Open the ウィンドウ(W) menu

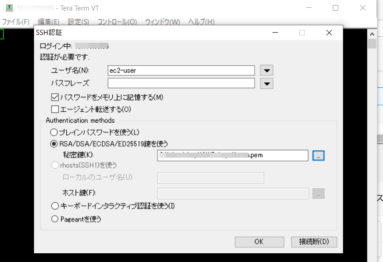(x=162, y=22)
